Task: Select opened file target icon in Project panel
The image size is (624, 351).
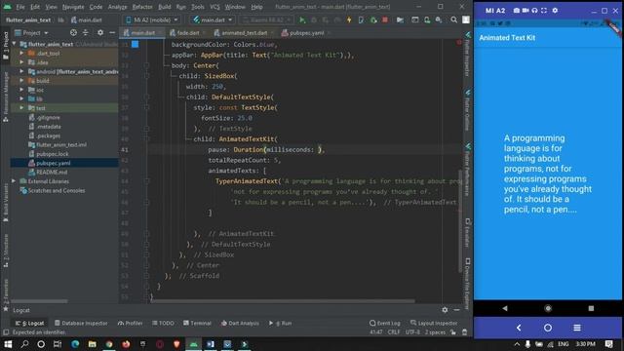Action: tap(73, 32)
